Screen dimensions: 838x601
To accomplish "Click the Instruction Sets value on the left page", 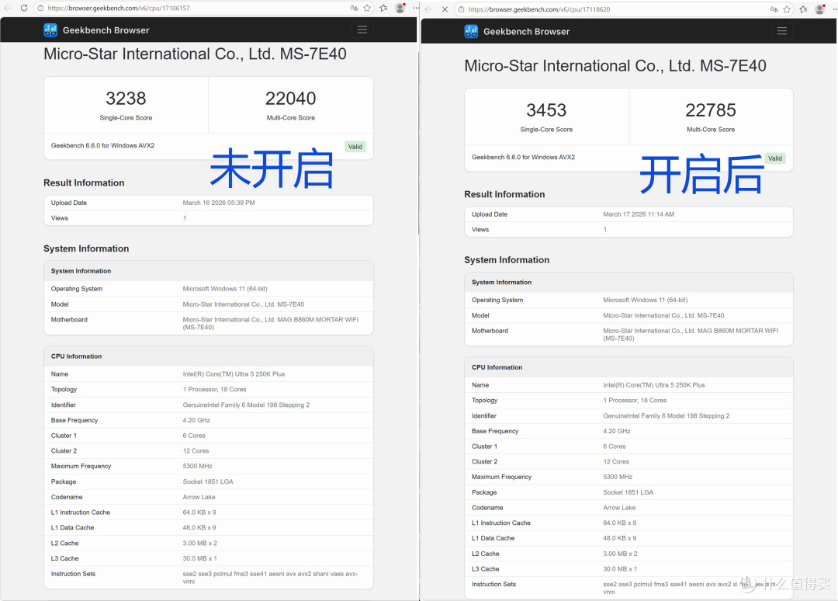I will [x=271, y=578].
